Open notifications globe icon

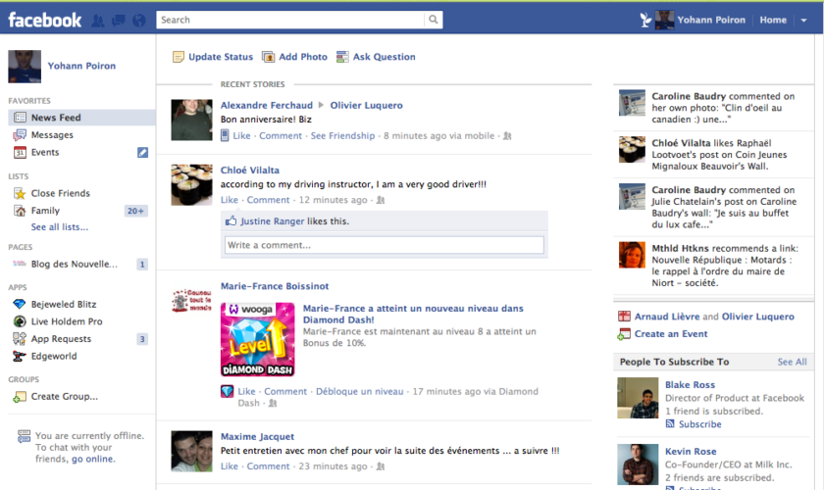point(138,21)
